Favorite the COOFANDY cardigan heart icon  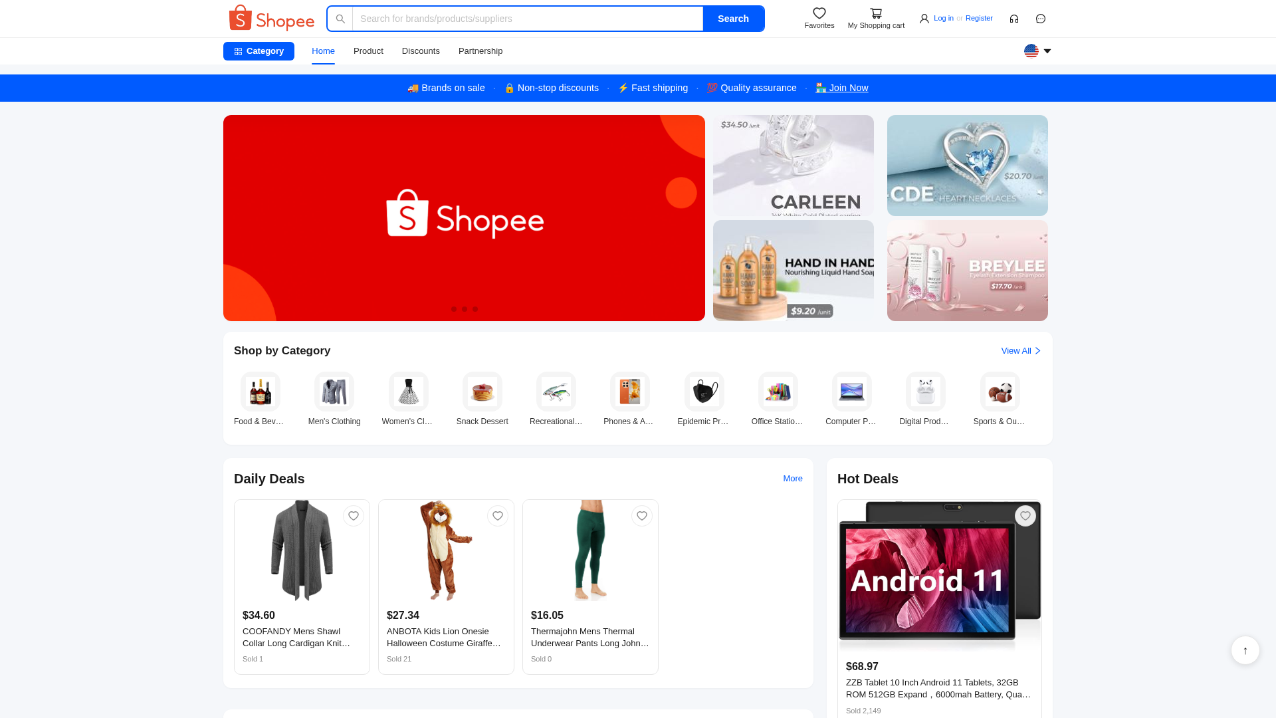coord(354,516)
